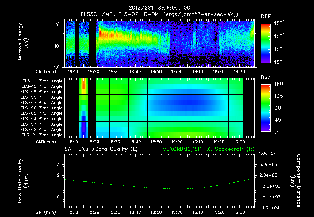Image resolution: width=314 pixels, height=217 pixels.
Task: Click the 10^-6 value on the DEF scale
Action: 279,62
